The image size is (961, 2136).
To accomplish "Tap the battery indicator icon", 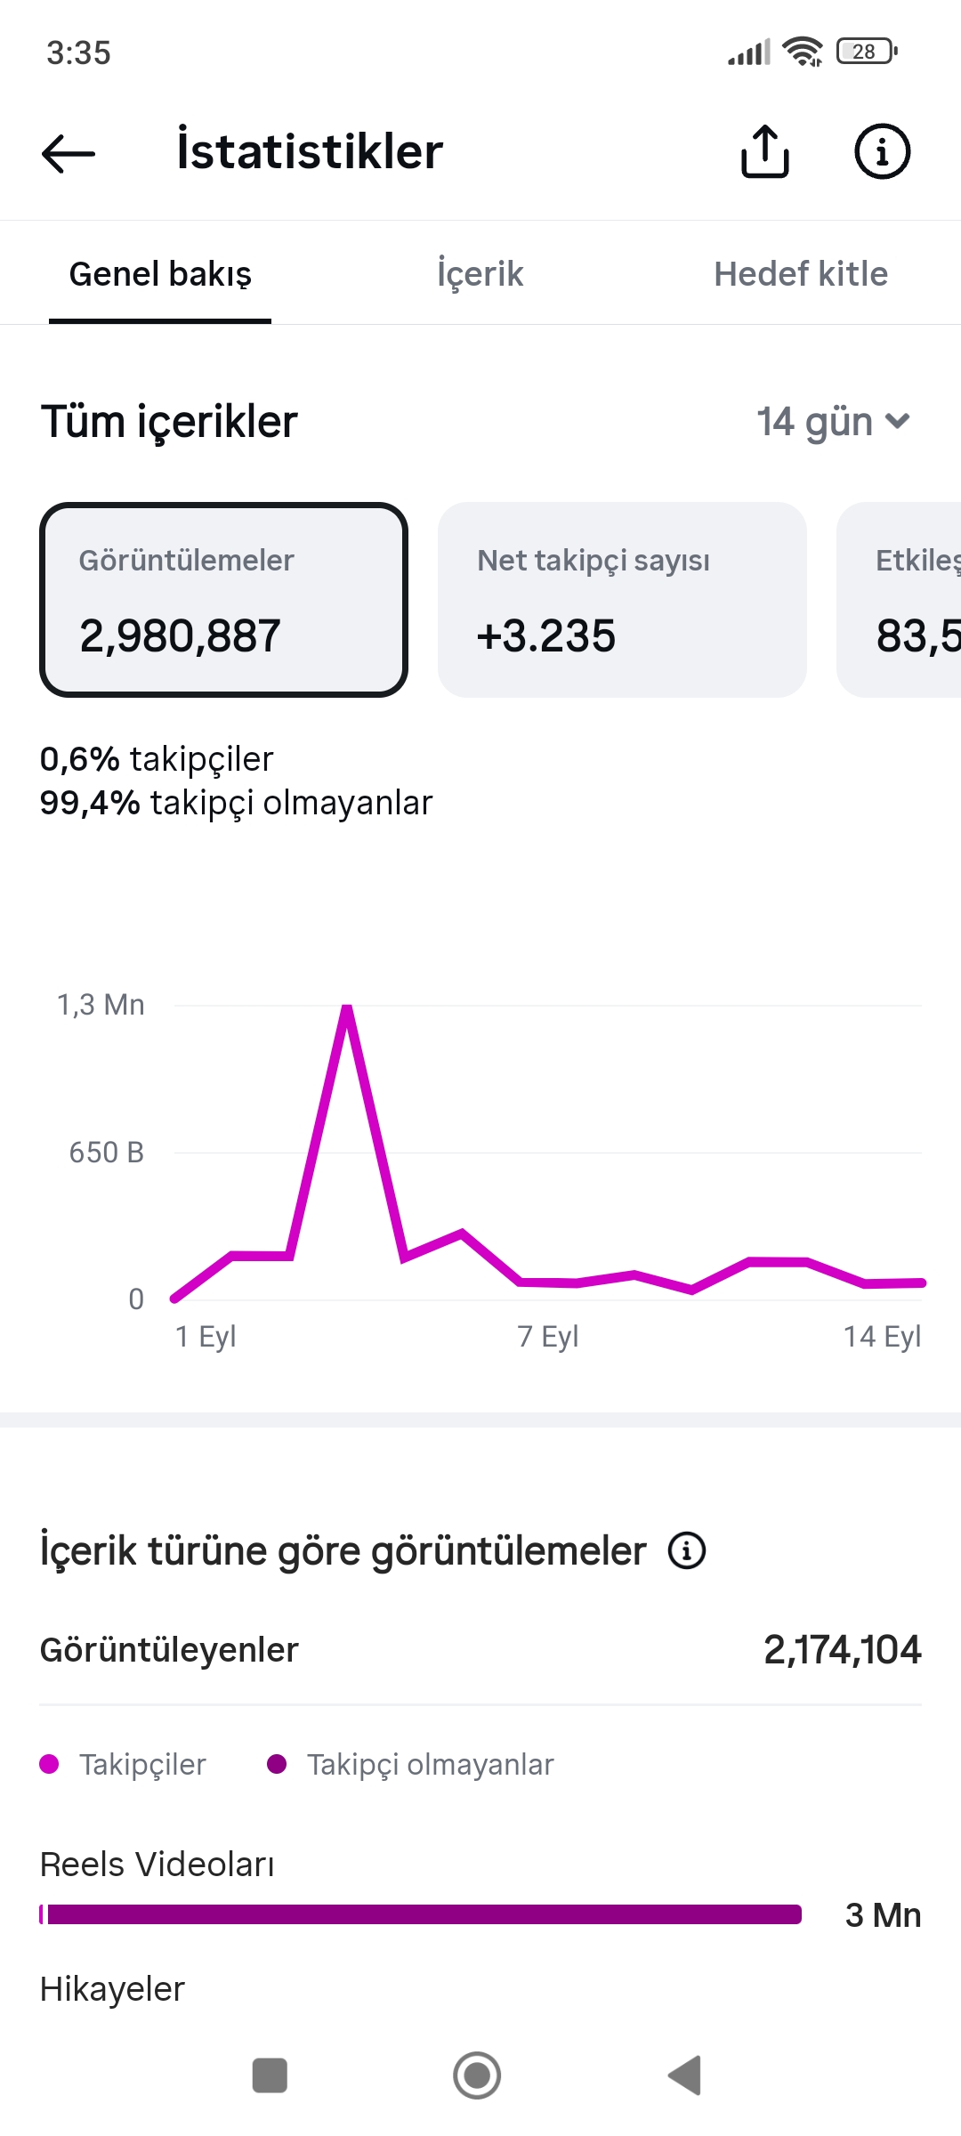I will click(x=867, y=52).
